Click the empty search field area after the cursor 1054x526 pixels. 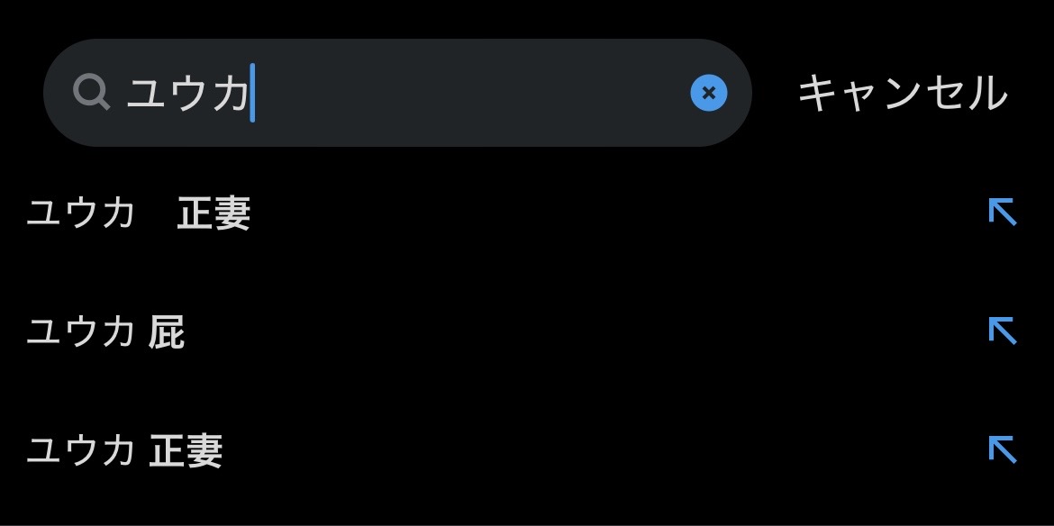pyautogui.click(x=468, y=93)
